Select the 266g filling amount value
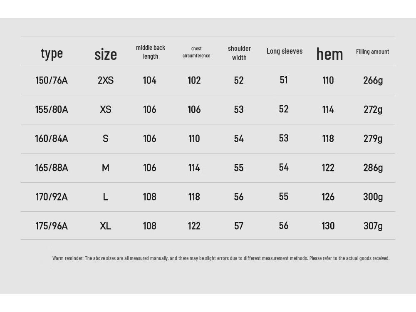This screenshot has height=312, width=416. point(373,80)
